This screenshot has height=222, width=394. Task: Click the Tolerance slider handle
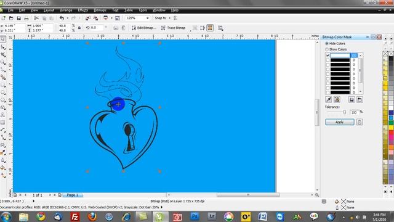[345, 112]
